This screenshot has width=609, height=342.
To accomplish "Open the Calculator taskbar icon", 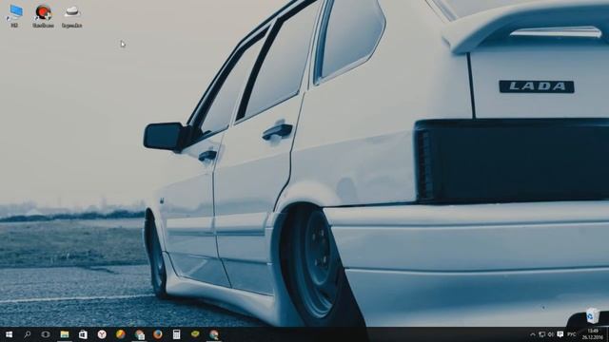I will coord(176,334).
